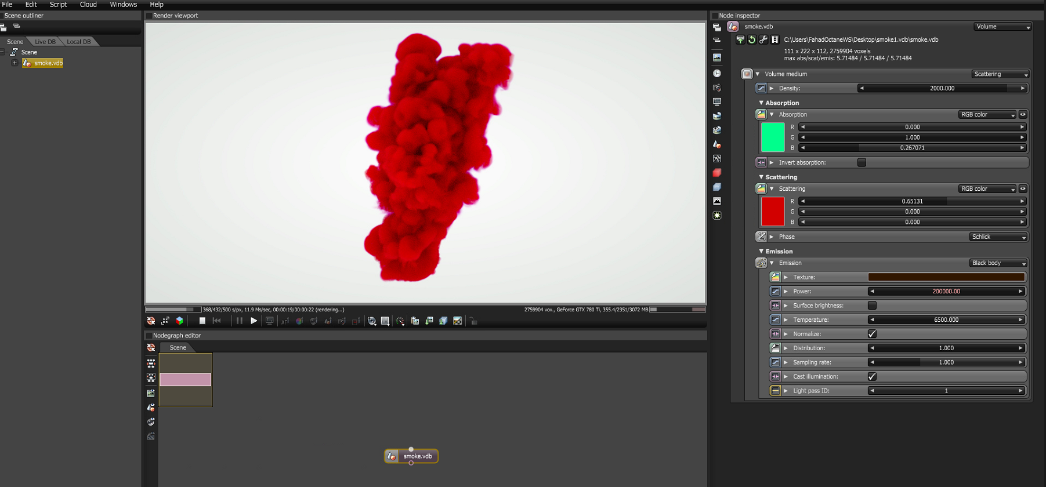Viewport: 1046px width, 487px height.
Task: Switch to the Local DB tab
Action: (x=79, y=42)
